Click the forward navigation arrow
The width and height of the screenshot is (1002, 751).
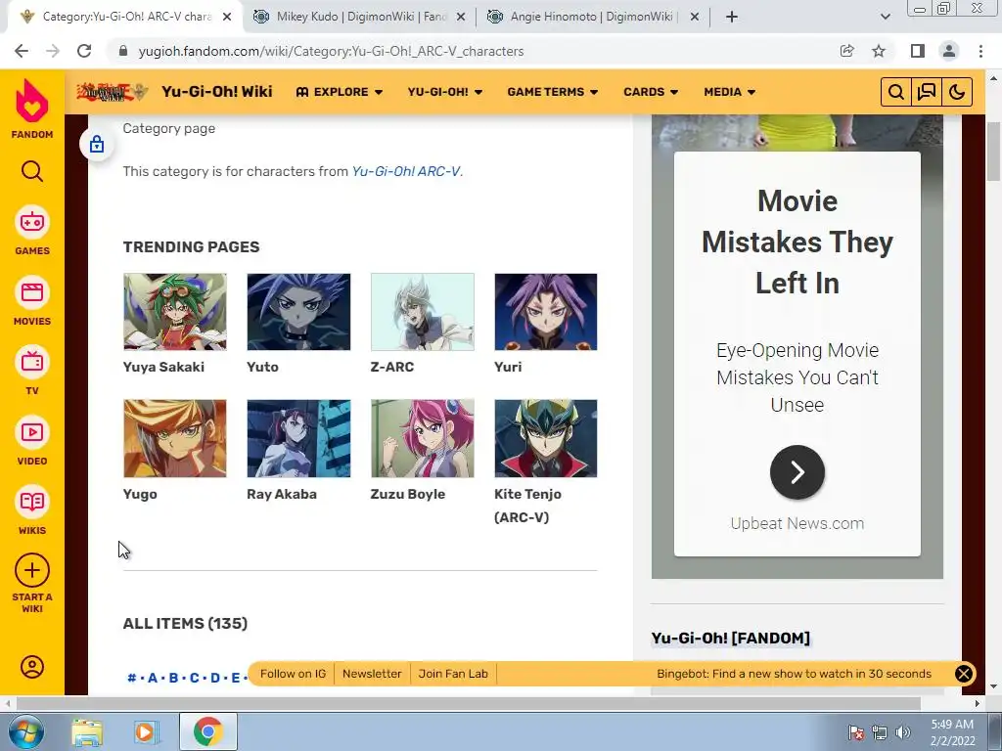click(53, 51)
